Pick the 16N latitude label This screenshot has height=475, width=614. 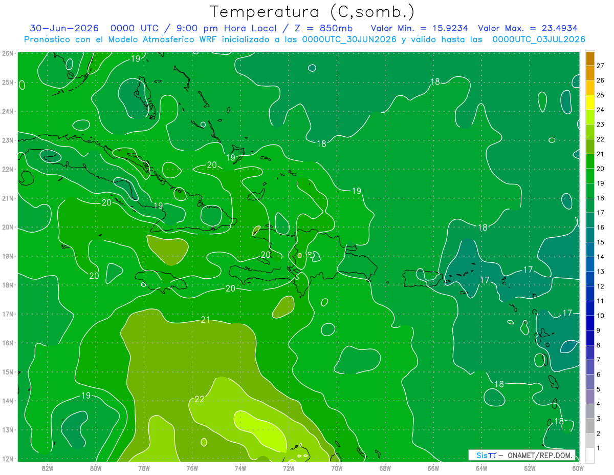point(8,343)
